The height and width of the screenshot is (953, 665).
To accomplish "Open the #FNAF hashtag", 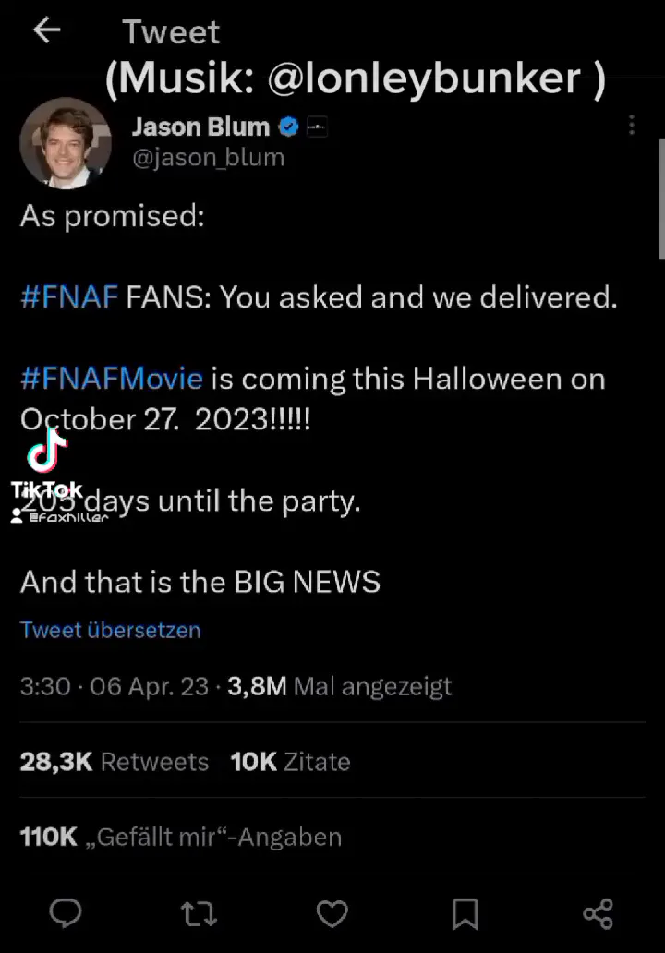I will tap(69, 297).
